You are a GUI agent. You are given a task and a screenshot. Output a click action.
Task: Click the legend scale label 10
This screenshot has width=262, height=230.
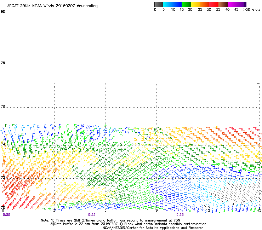(173, 10)
